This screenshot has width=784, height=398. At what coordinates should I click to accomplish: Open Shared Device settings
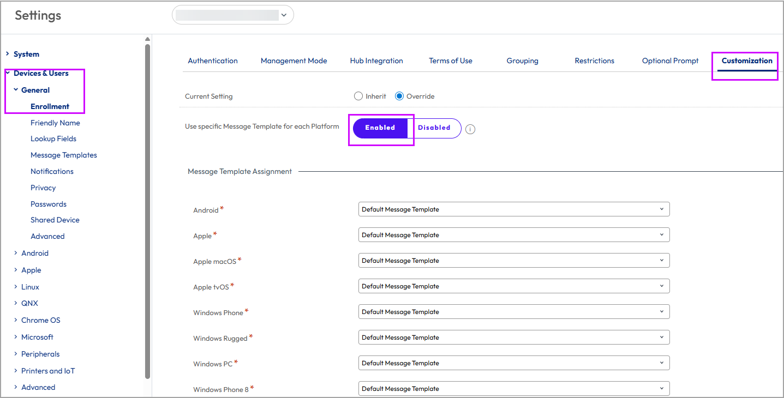point(55,220)
